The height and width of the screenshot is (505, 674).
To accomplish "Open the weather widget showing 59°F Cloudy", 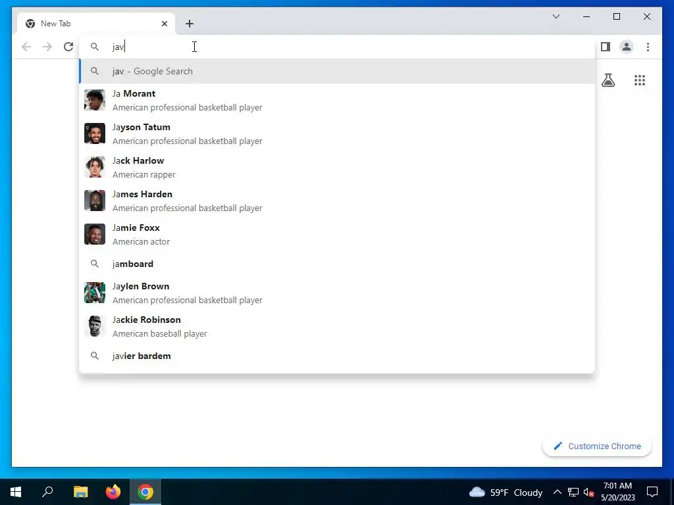I will (x=505, y=492).
